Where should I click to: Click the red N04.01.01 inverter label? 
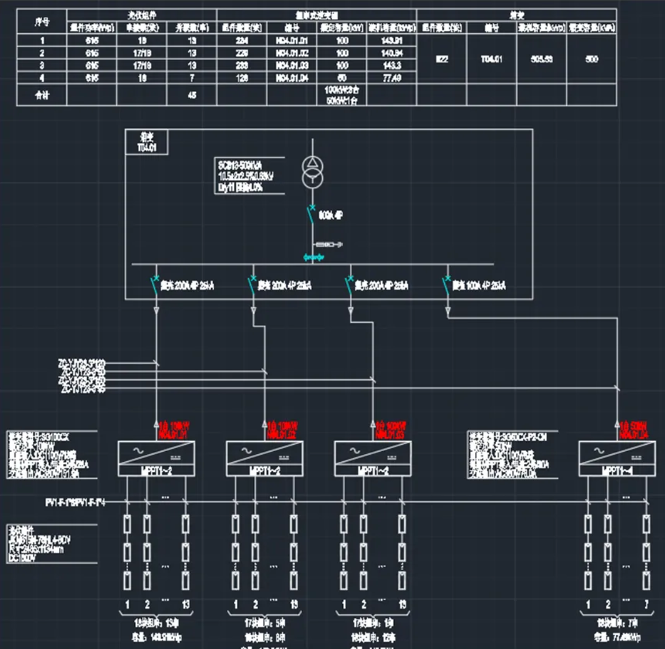click(174, 431)
